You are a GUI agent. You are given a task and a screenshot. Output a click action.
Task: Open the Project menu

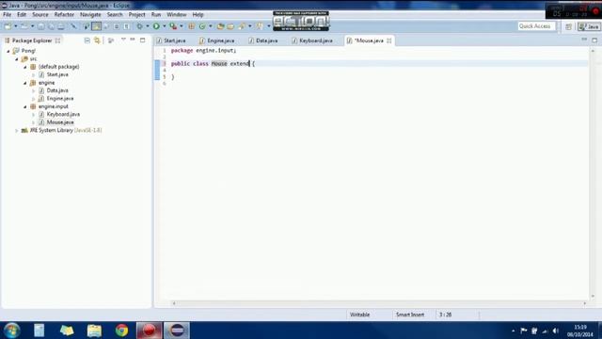point(136,15)
